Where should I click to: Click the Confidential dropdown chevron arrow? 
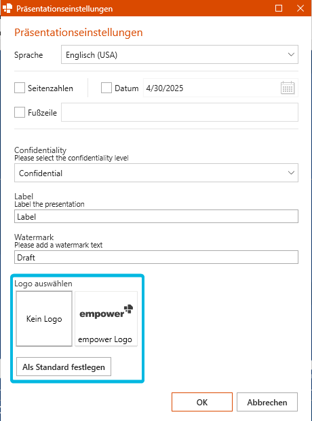click(x=291, y=173)
